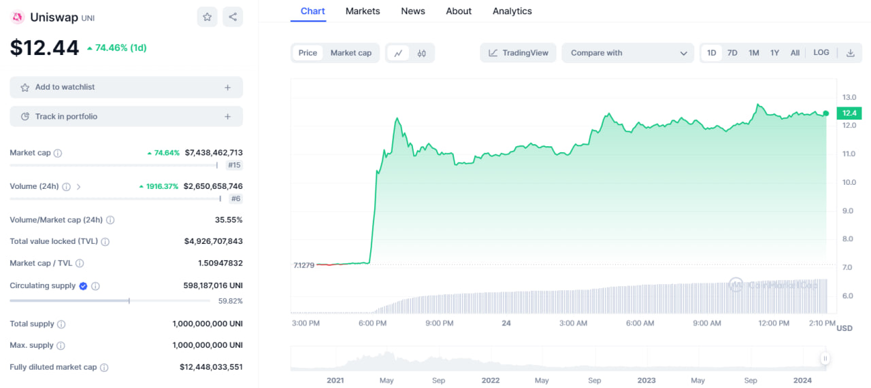Viewport: 871px width, 388px height.
Task: Expand Add to watchlist plus sign
Action: [x=227, y=88]
